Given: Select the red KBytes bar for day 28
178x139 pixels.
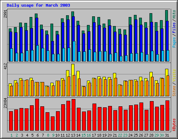Looking at the screenshot, I should point(152,116).
